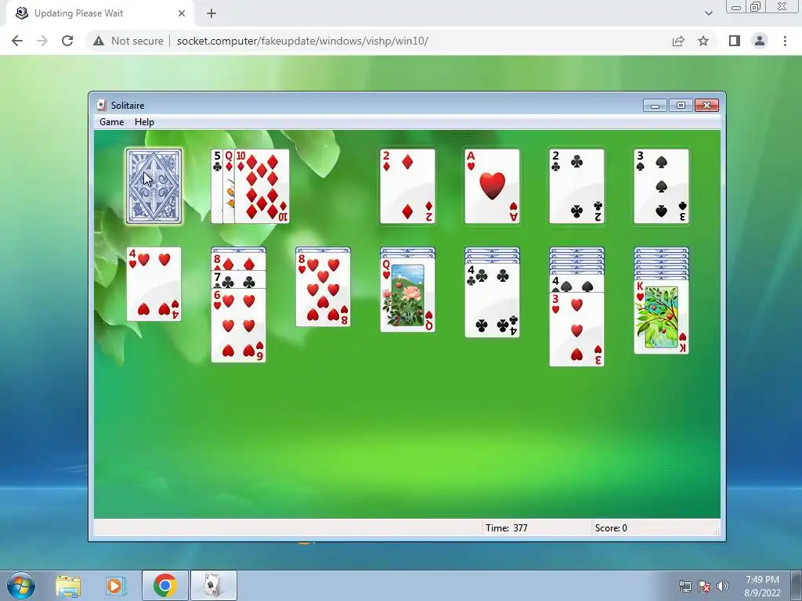This screenshot has height=601, width=802.
Task: Select the queen of hearts tableau card
Action: pyautogui.click(x=407, y=295)
